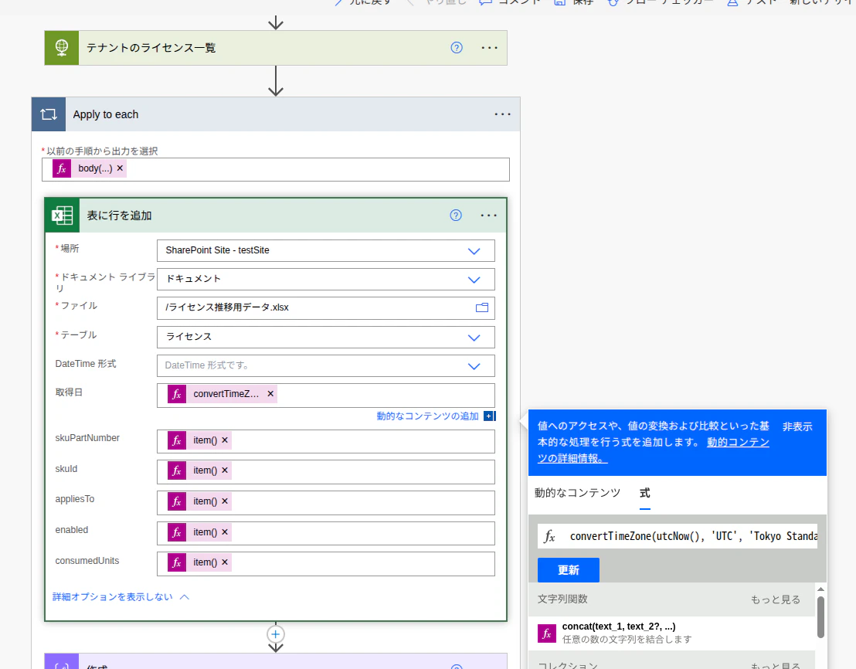Screen dimensions: 856x669
Task: Click the Apply to each header title
Action: (x=106, y=114)
